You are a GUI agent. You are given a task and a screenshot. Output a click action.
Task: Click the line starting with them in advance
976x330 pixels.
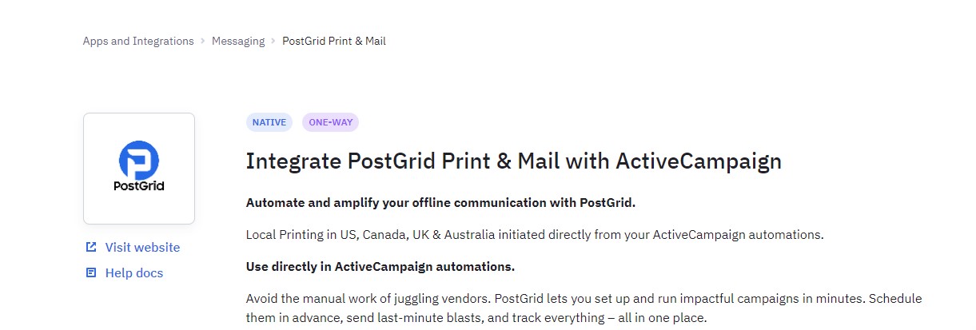[476, 318]
